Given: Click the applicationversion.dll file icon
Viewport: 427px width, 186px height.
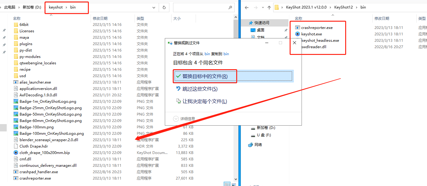Looking at the screenshot, I should 16,88.
